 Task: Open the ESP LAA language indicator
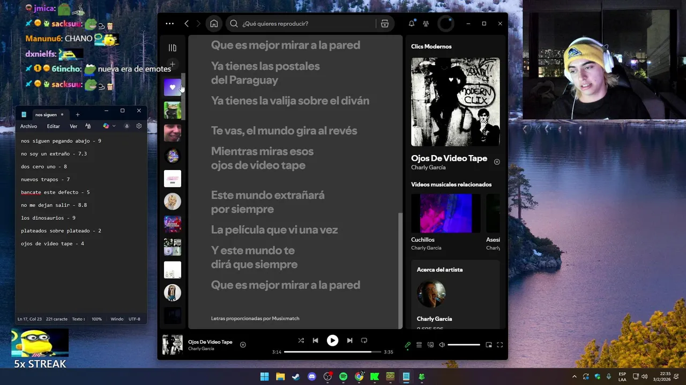point(622,377)
